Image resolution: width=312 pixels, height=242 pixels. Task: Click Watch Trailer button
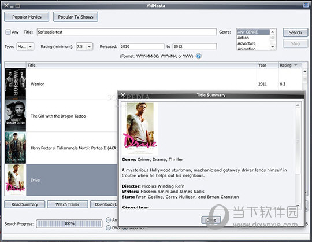(x=68, y=204)
